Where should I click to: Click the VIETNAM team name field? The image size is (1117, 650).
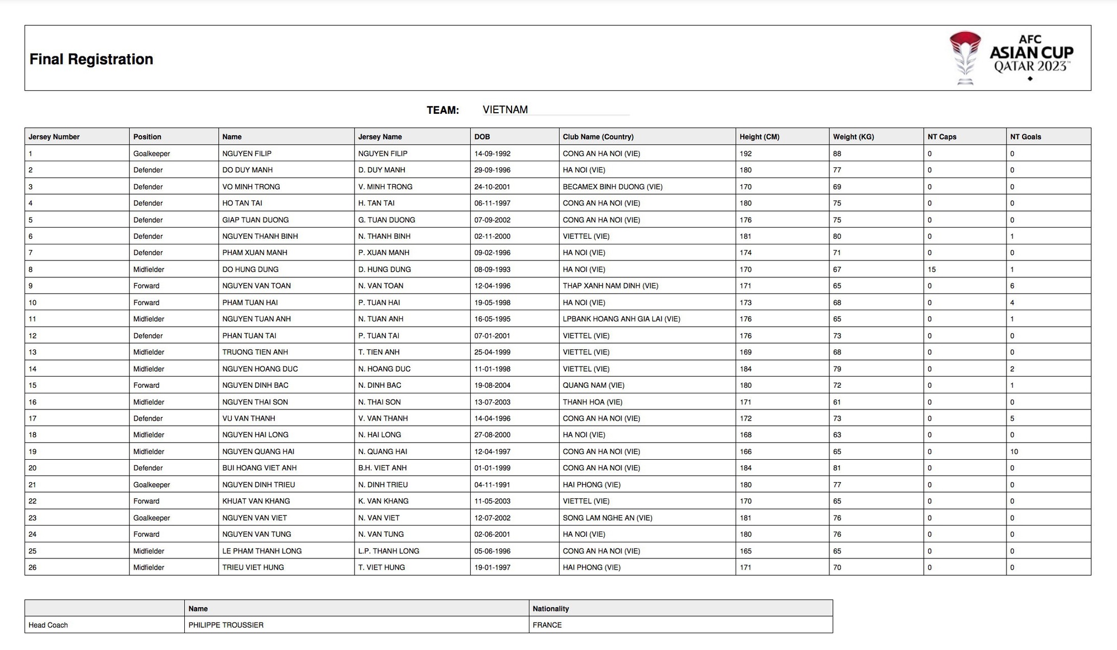click(x=556, y=109)
